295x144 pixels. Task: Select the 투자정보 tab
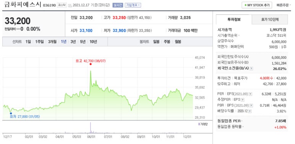click(x=234, y=19)
